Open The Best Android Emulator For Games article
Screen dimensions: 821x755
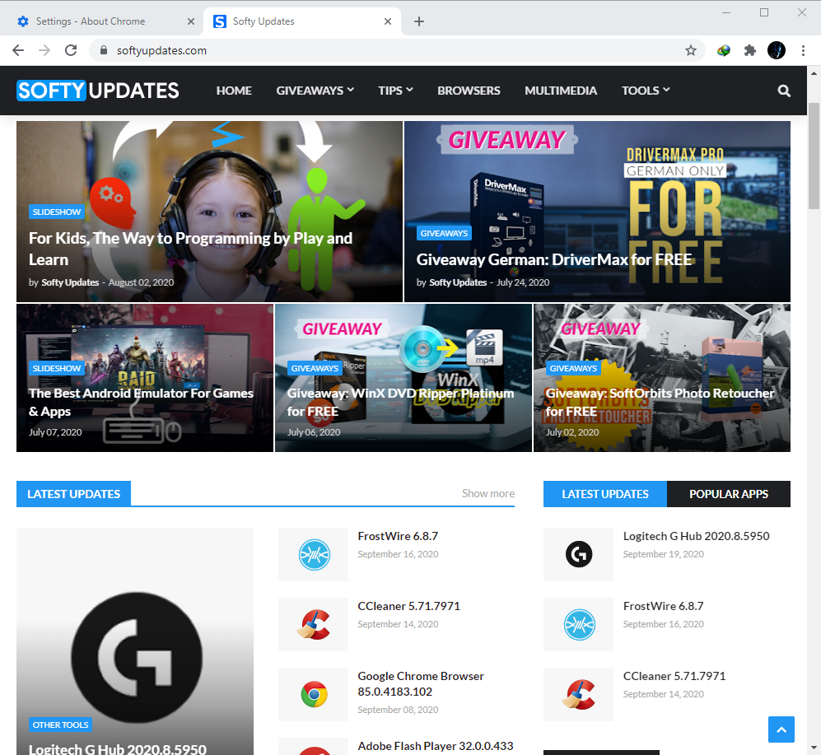[141, 402]
